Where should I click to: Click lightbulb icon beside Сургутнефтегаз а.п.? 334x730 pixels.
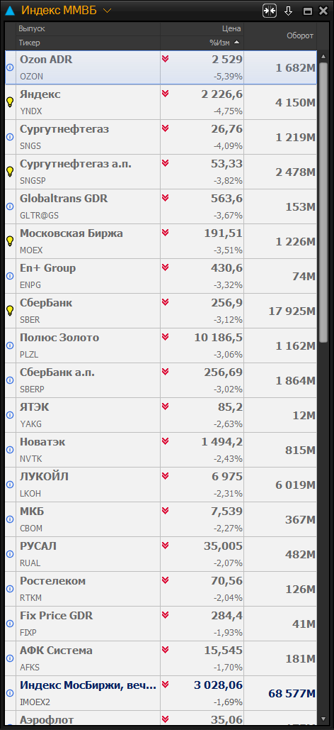click(x=10, y=172)
